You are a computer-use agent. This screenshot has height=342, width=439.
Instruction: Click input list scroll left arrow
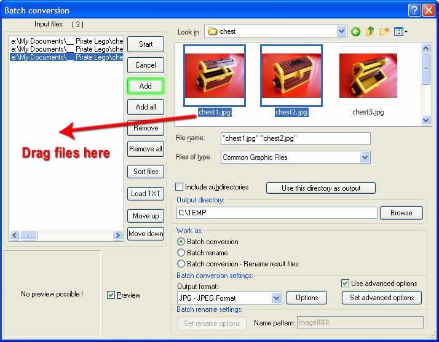pos(15,236)
